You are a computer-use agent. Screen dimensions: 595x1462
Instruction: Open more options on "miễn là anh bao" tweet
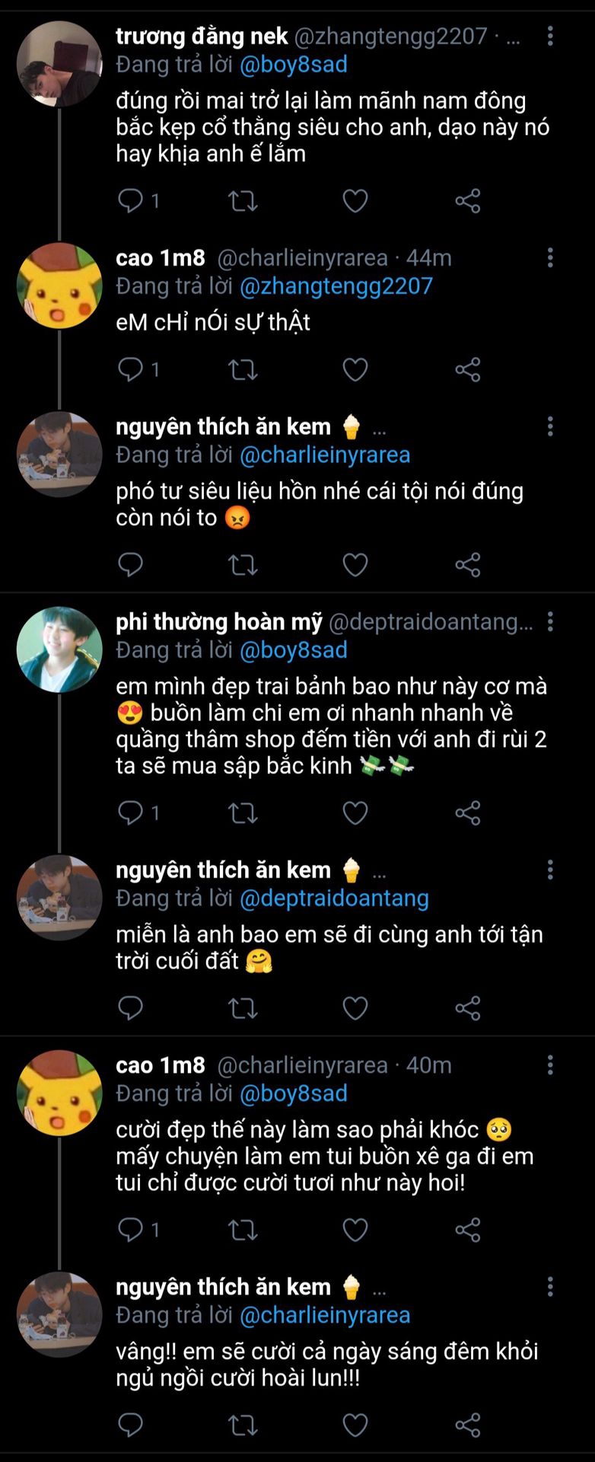click(550, 870)
